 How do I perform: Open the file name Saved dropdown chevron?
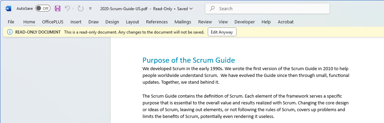pyautogui.click(x=191, y=8)
